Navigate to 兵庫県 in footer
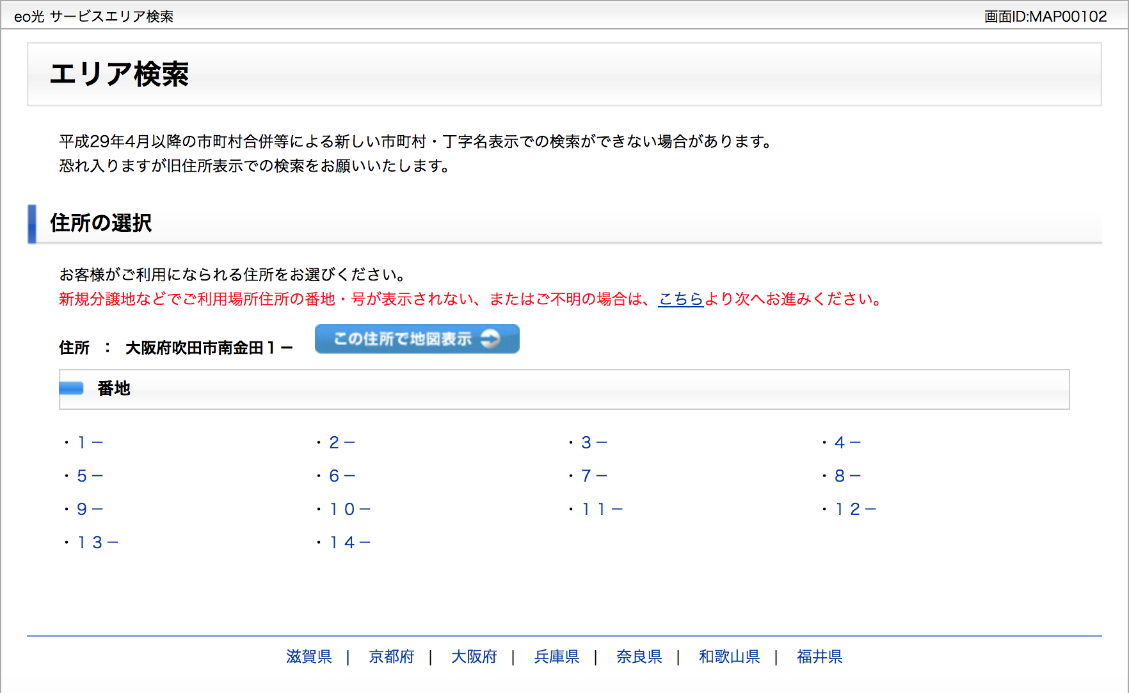 (x=556, y=656)
